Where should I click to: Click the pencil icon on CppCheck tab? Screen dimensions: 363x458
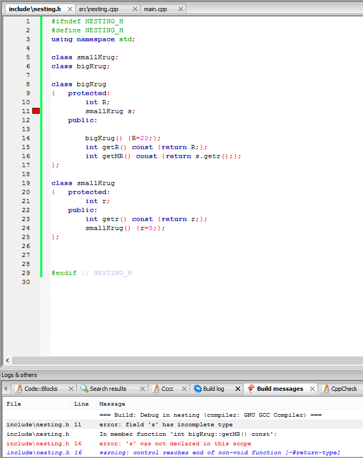(325, 389)
